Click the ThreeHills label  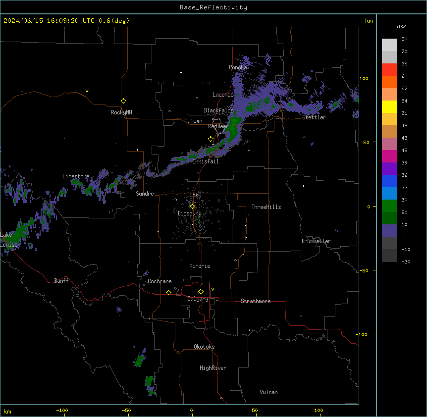pyautogui.click(x=266, y=207)
